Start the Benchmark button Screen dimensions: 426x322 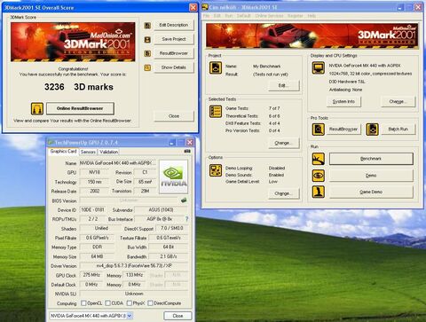(x=371, y=159)
